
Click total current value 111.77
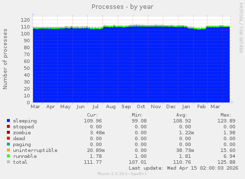pyautogui.click(x=93, y=162)
